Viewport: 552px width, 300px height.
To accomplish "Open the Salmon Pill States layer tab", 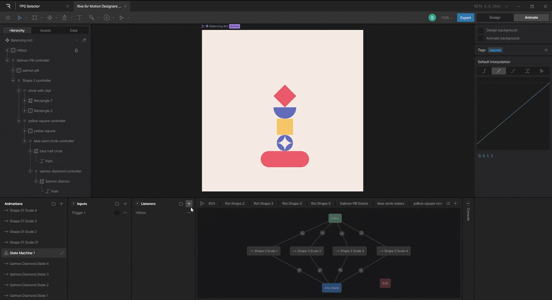I will click(354, 203).
